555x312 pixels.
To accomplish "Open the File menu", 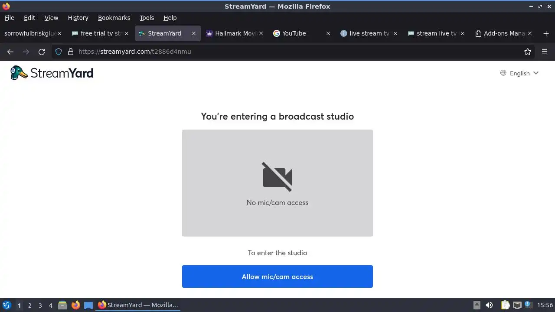I will (x=9, y=18).
